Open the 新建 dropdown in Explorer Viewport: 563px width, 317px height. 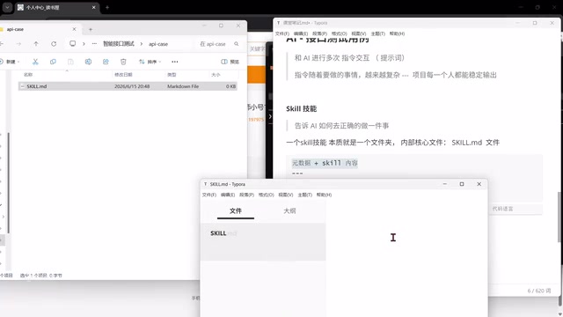(x=10, y=62)
